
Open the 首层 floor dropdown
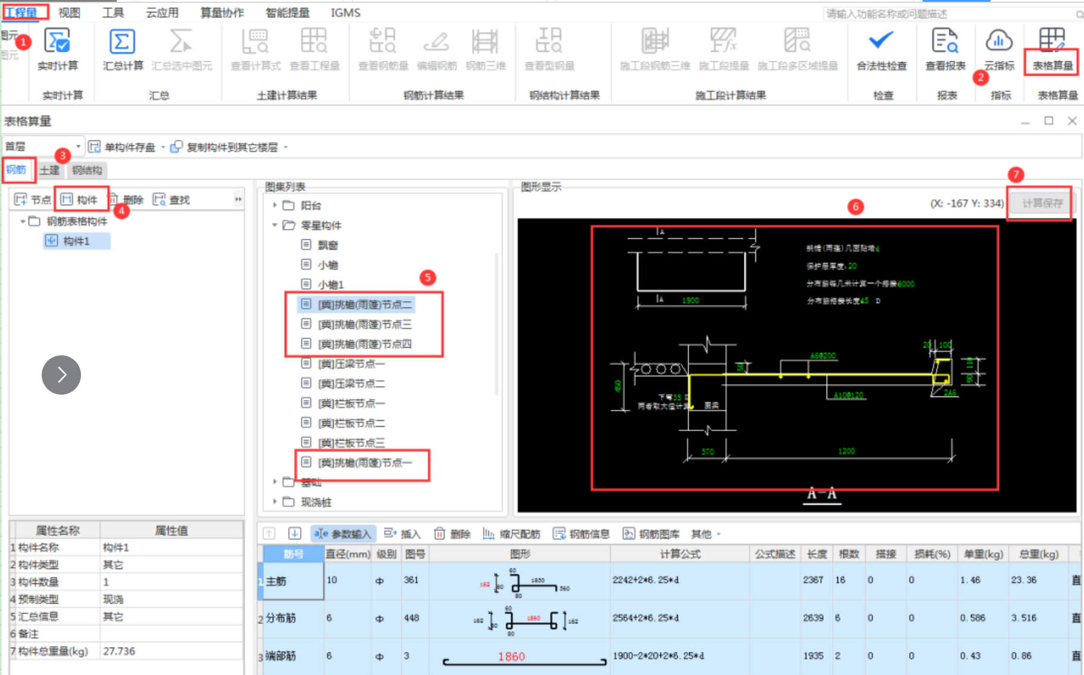click(43, 146)
